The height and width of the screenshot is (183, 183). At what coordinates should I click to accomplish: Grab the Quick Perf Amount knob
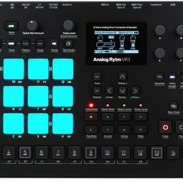coord(32,26)
